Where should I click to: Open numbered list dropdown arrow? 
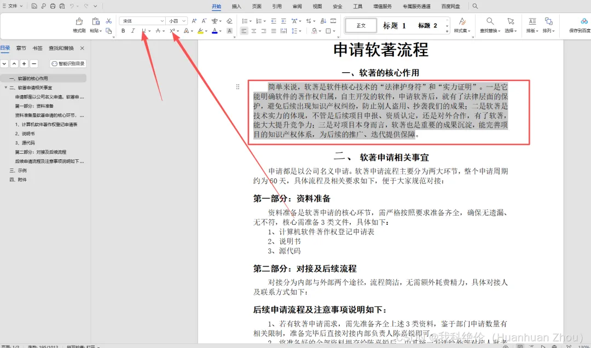click(x=265, y=21)
